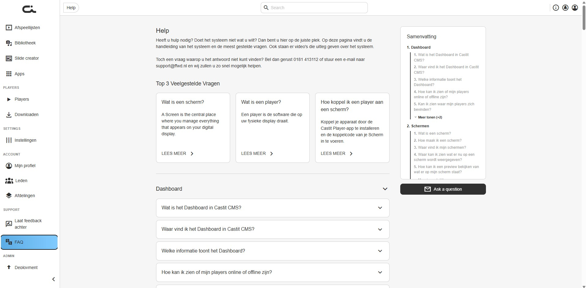Click the Downloaden download icon
The image size is (586, 288).
tap(9, 114)
